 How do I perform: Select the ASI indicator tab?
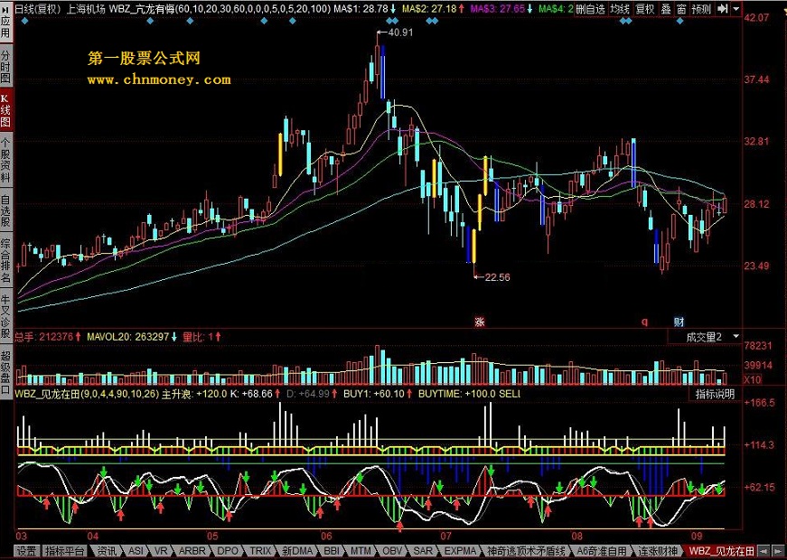click(x=136, y=551)
